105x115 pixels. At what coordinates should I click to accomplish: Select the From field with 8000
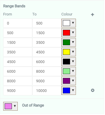point(18,81)
